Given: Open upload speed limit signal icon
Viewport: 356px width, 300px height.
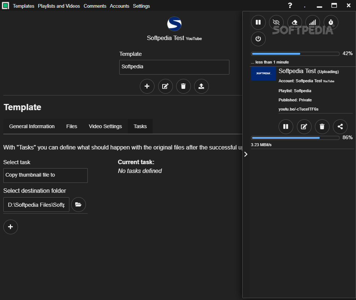Looking at the screenshot, I should point(313,22).
